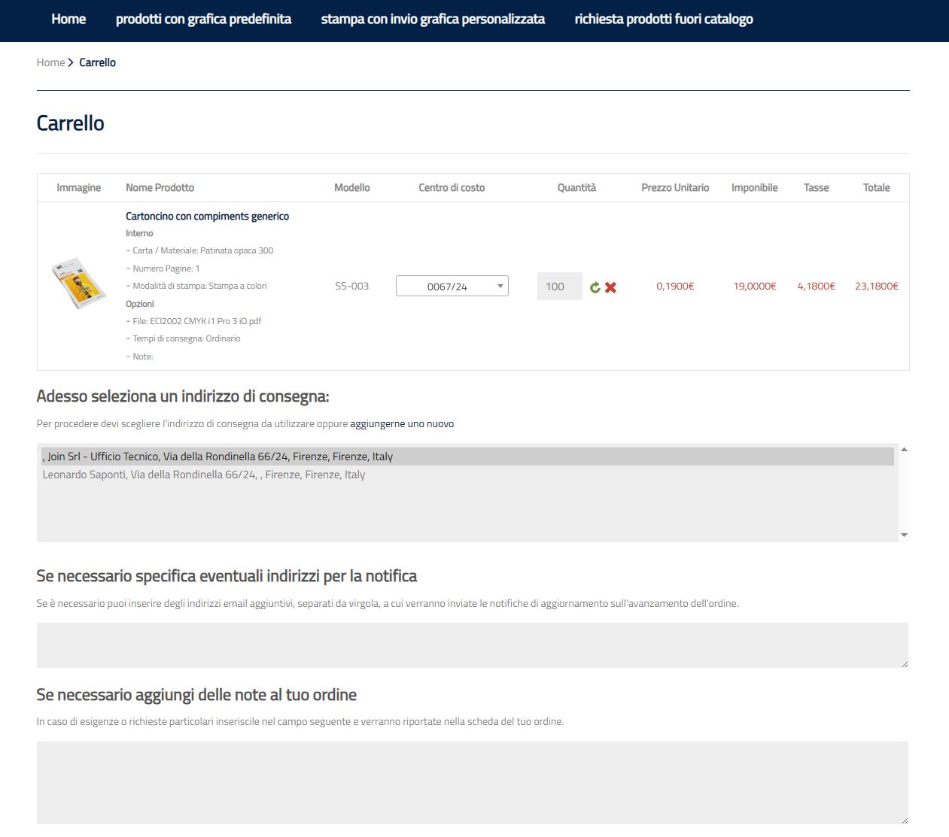Click the product thumbnail image in the cart
This screenshot has width=949, height=837.
(x=78, y=284)
